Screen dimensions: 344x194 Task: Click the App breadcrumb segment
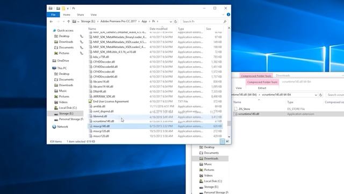(144, 22)
